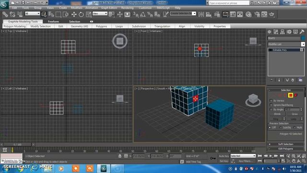The width and height of the screenshot is (307, 173).
Task: Switch to the Freeform ribbon tab
Action: (53, 21)
